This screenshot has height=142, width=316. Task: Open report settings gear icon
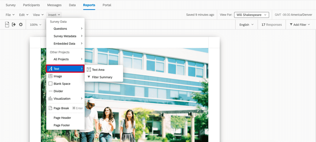21,25
